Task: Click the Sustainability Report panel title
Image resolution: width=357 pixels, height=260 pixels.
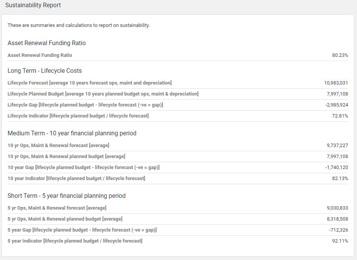Action: click(x=33, y=5)
